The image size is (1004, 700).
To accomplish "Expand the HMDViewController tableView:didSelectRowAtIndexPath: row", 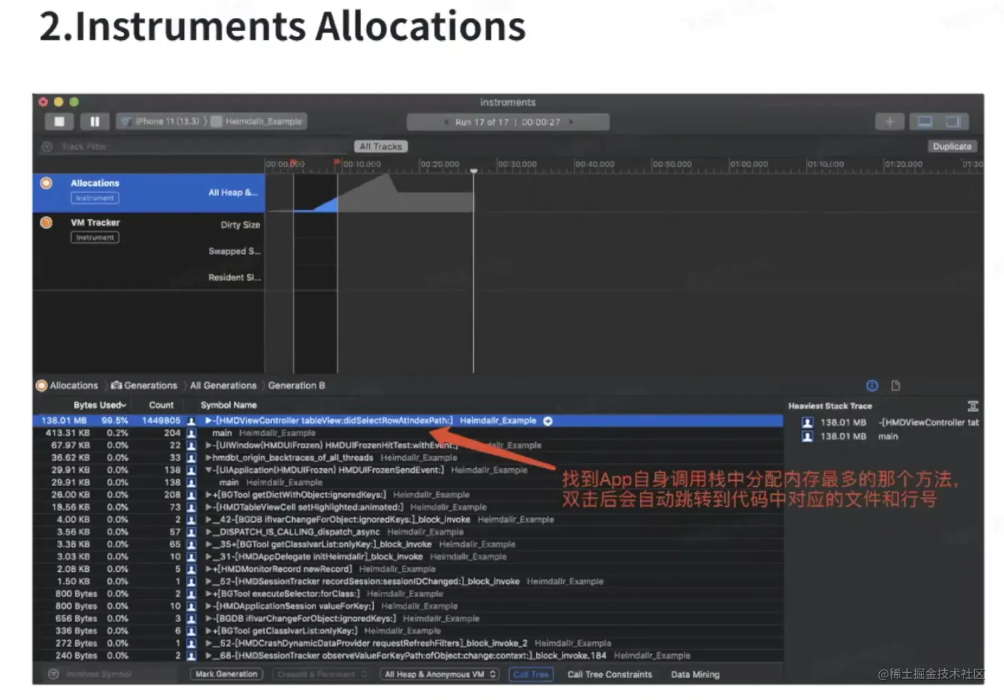I will (209, 421).
